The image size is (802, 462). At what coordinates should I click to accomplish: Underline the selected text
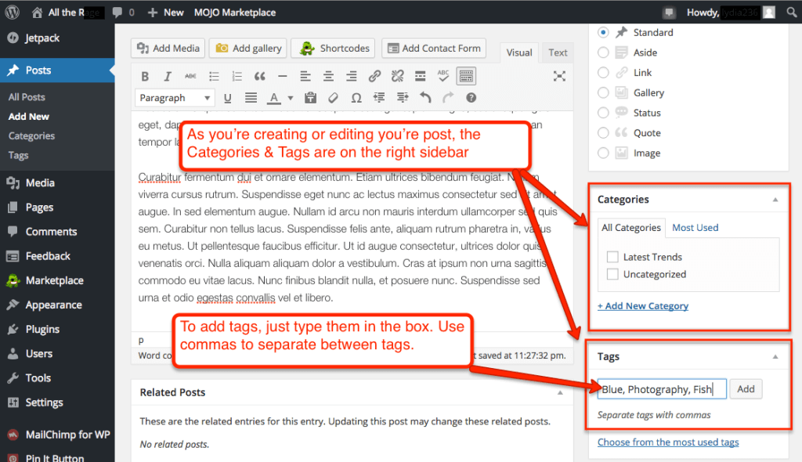click(x=228, y=98)
